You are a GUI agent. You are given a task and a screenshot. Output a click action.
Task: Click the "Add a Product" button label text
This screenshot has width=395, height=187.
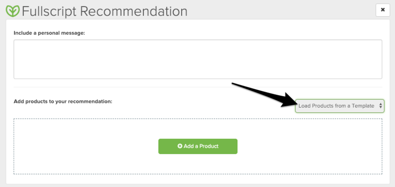[x=201, y=146]
